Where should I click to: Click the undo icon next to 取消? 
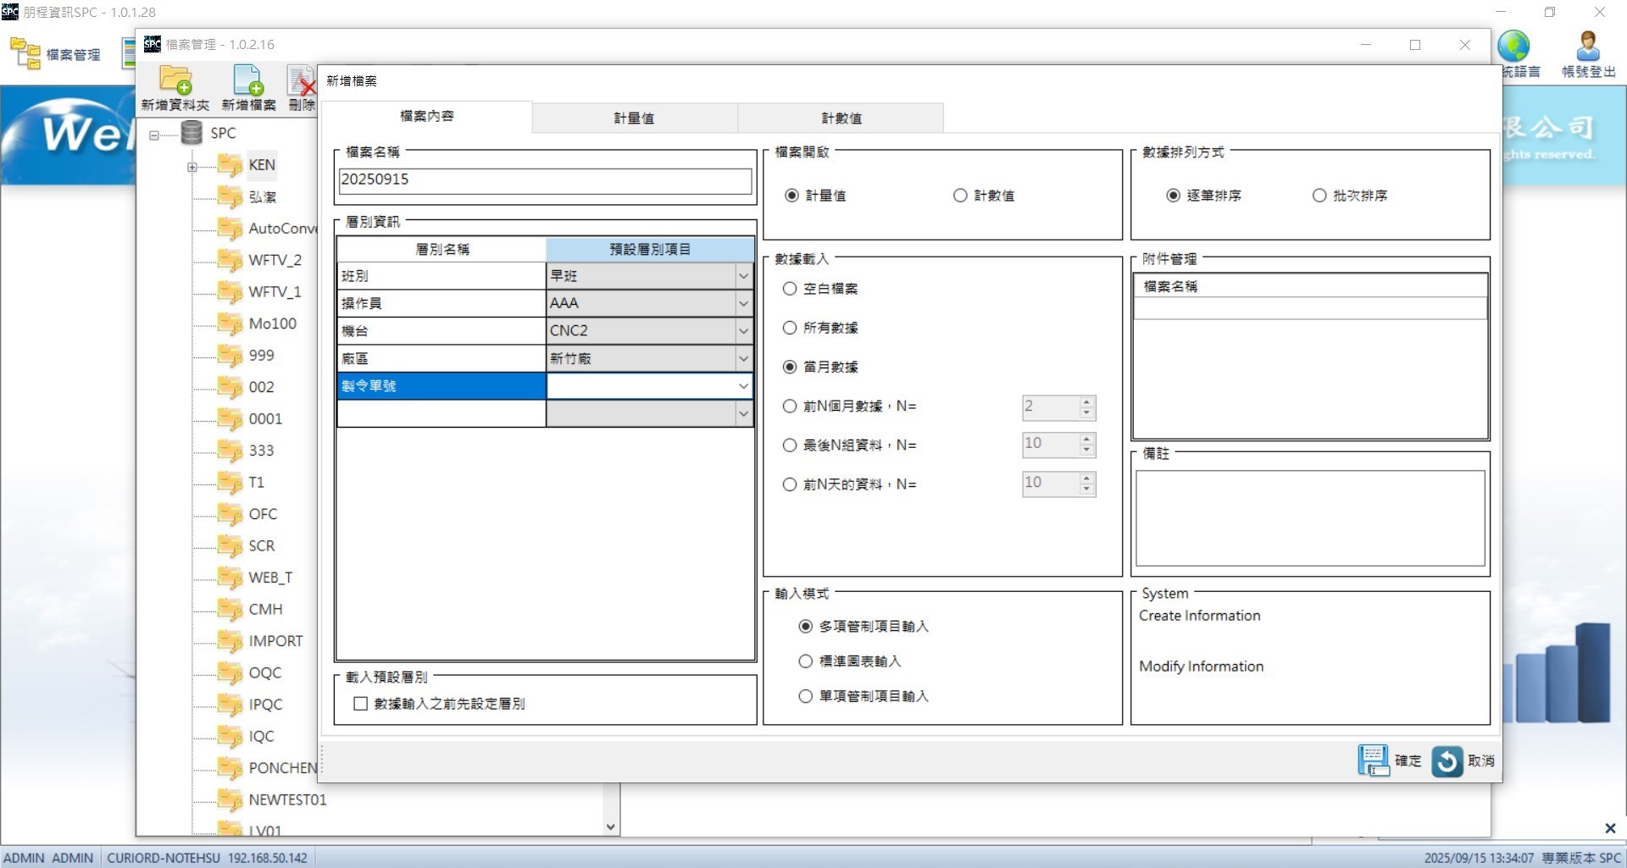click(1447, 761)
